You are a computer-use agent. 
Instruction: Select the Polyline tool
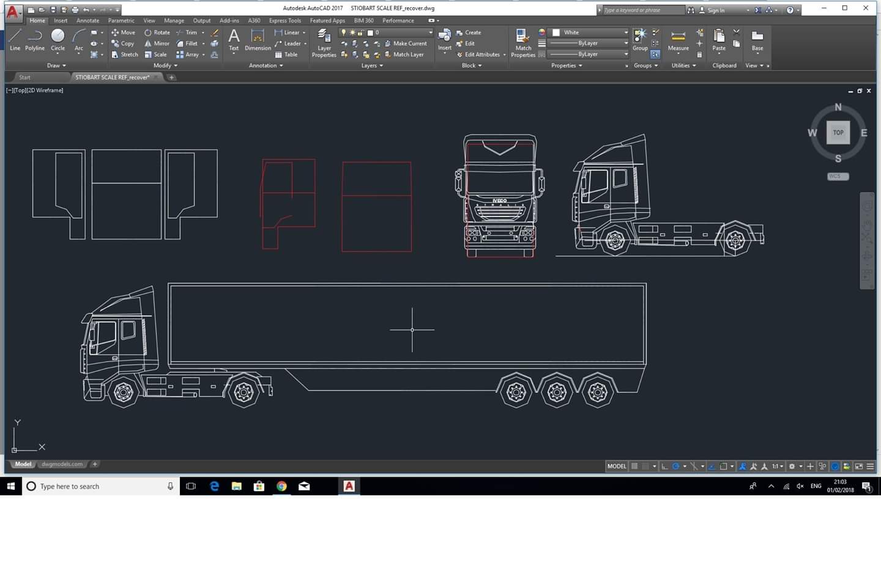click(x=35, y=40)
